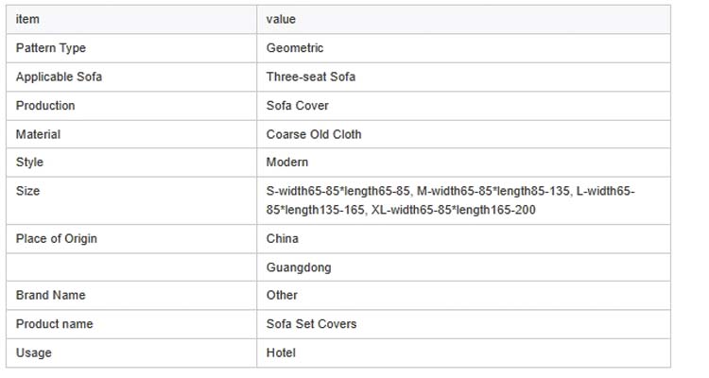
Task: Select the Pattern Type label cell
Action: pos(51,48)
